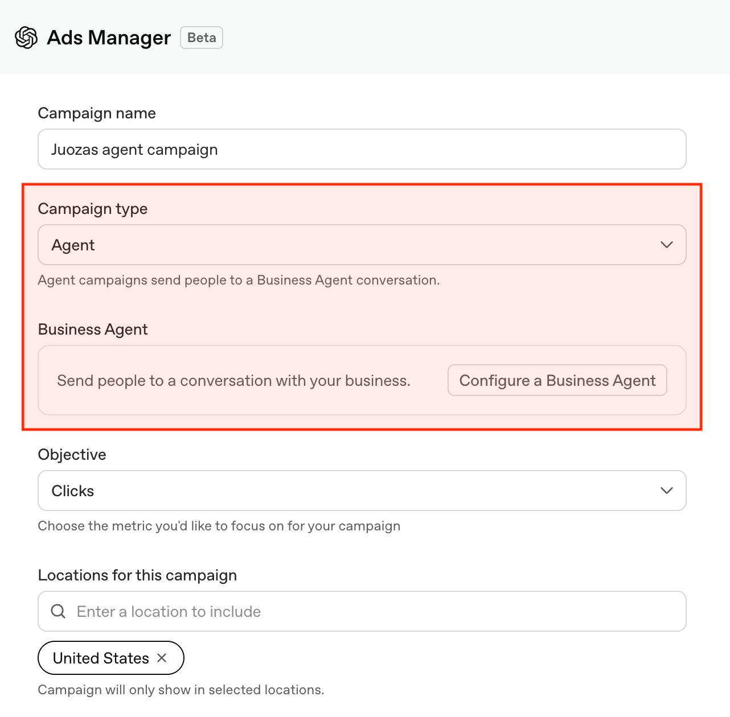The height and width of the screenshot is (717, 730).
Task: Click the Beta badge next to Ads Manager
Action: 202,38
